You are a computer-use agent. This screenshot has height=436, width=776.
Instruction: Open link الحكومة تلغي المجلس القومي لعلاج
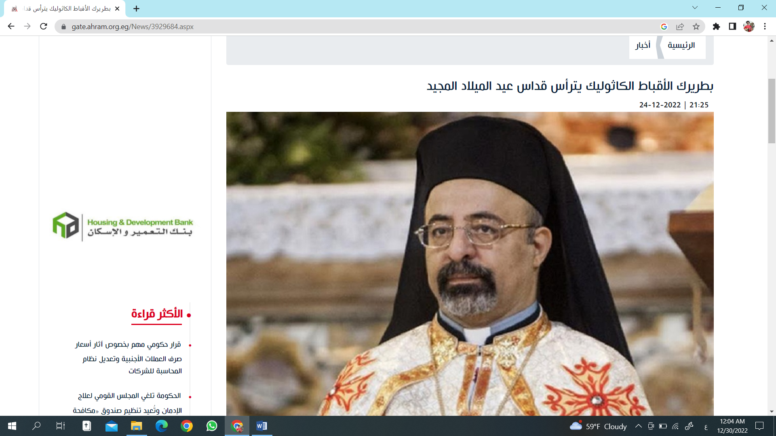128,403
